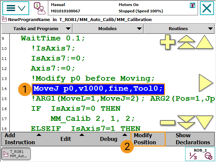Click the Motors On Stopped status text

(x=141, y=8)
